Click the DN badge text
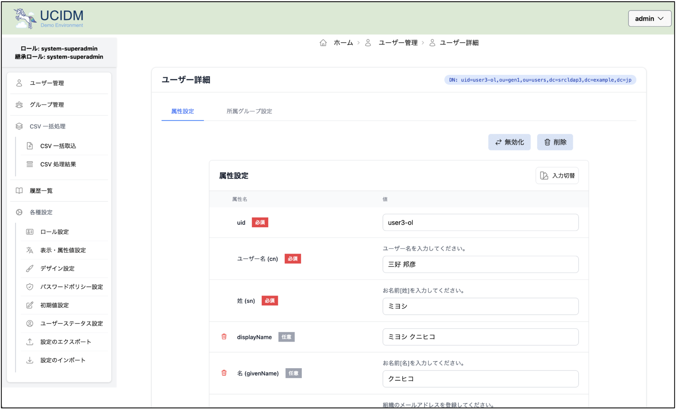 [x=540, y=80]
